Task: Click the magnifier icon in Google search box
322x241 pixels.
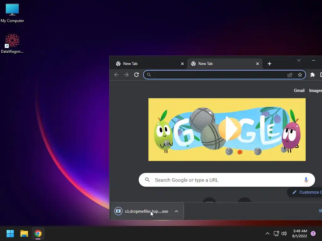Action: (147, 180)
